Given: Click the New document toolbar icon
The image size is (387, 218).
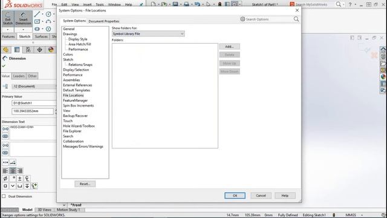Looking at the screenshot, I should pos(153,4).
